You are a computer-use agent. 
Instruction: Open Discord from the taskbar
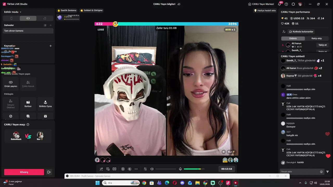[182, 183]
